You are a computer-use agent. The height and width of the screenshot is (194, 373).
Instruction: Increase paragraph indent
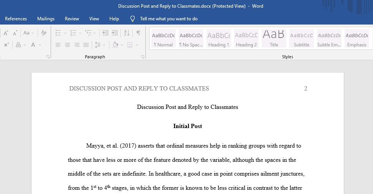[x=115, y=33]
